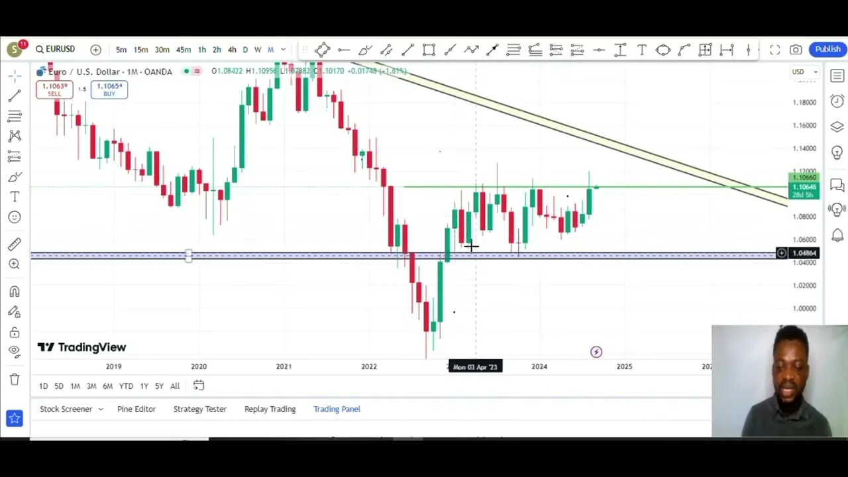Select the 15m timeframe
848x477 pixels.
click(x=140, y=50)
